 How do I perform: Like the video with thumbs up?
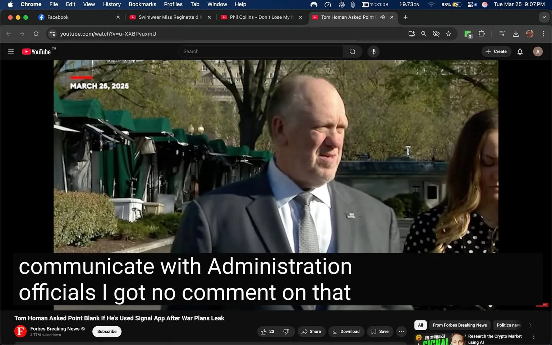point(264,331)
